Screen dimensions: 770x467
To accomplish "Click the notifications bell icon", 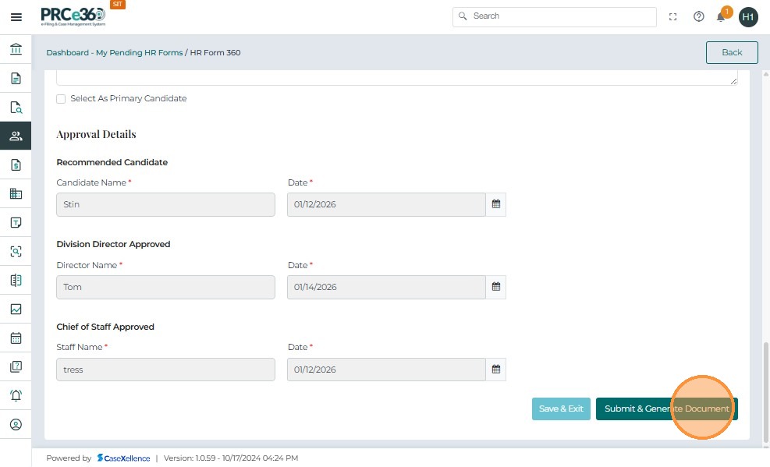I will (x=721, y=16).
